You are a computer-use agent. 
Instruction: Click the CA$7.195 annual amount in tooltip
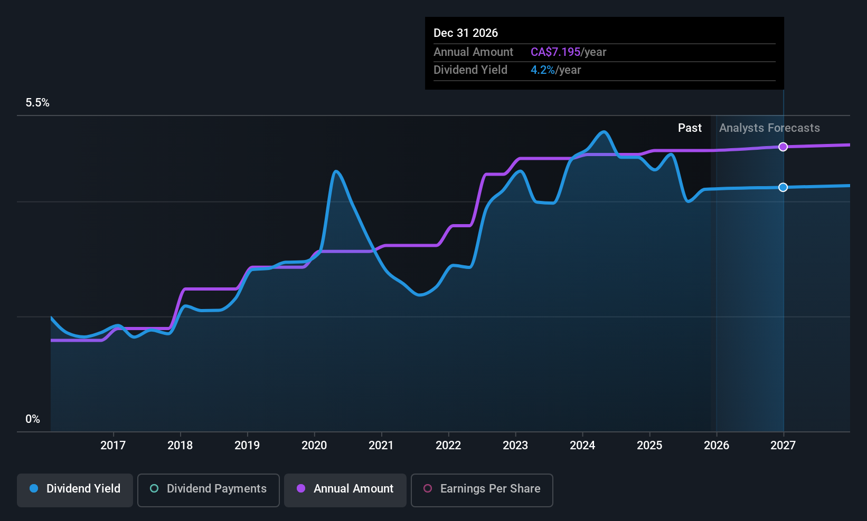[x=555, y=52]
